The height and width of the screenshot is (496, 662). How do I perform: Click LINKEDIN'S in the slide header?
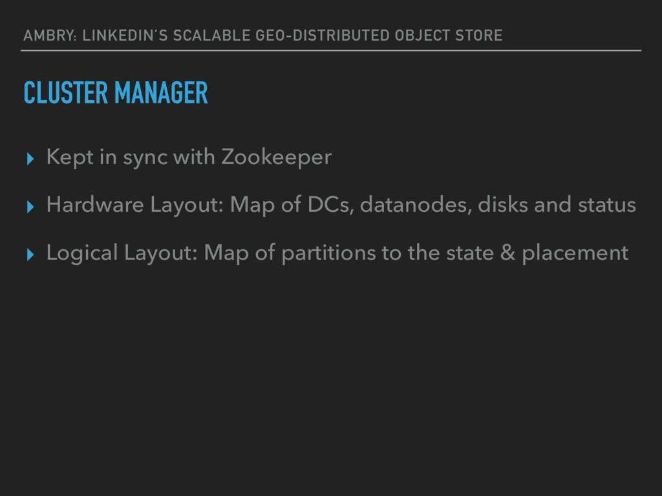[x=125, y=36]
